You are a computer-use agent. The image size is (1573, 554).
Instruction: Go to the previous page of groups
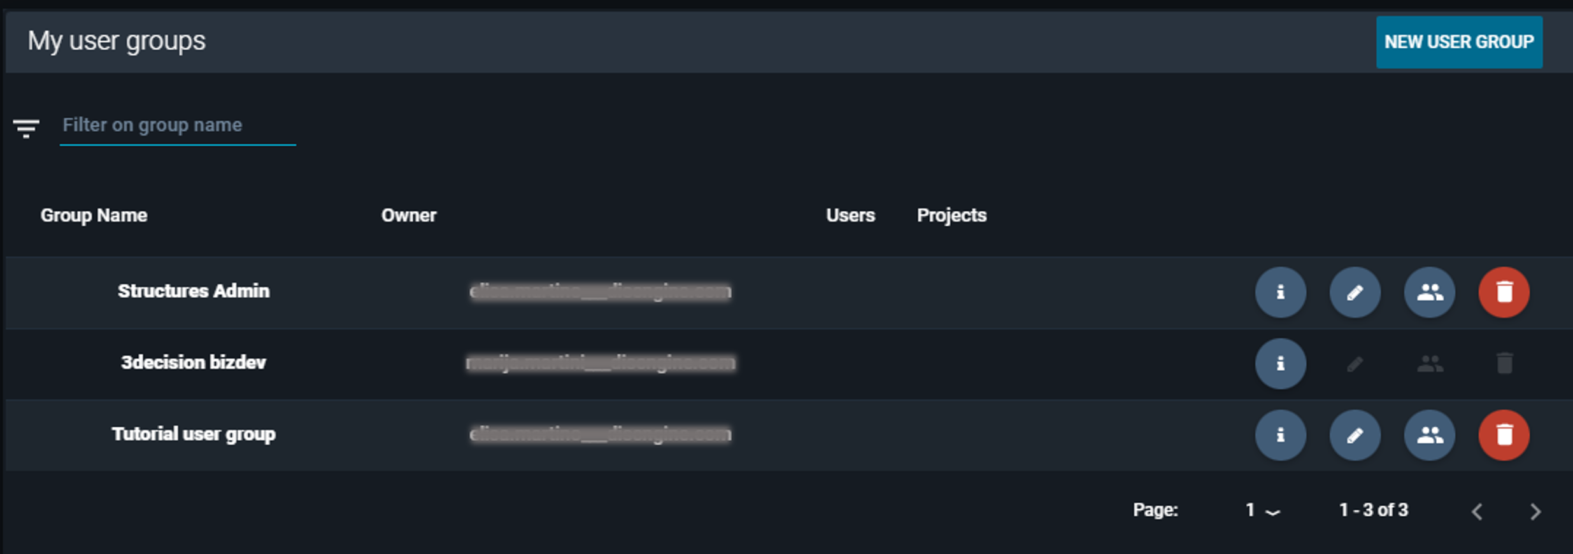[1477, 511]
